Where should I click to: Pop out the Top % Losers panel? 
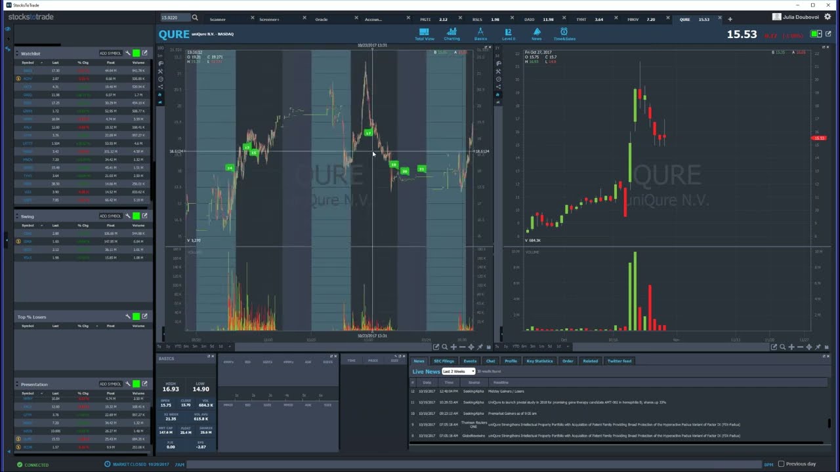(x=144, y=317)
